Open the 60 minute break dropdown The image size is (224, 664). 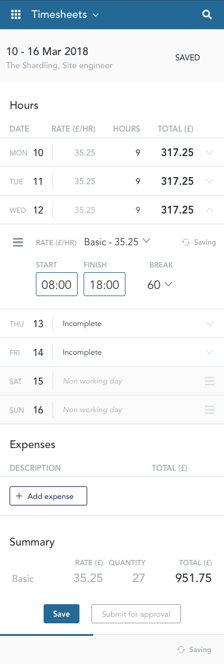click(x=159, y=285)
